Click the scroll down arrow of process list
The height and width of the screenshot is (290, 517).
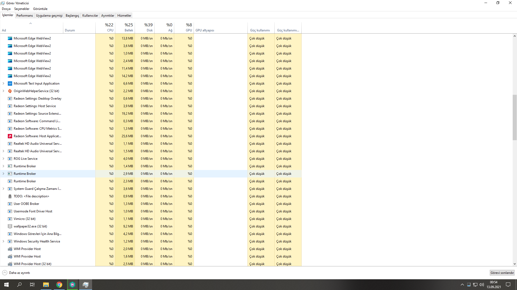515,264
